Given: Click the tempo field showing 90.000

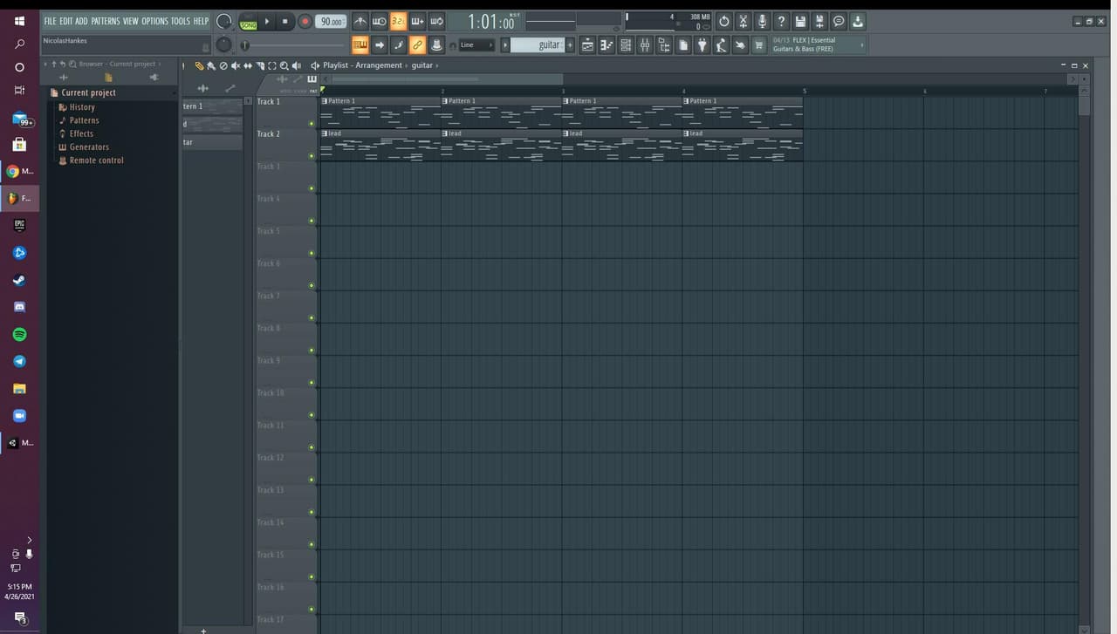Looking at the screenshot, I should pos(331,22).
